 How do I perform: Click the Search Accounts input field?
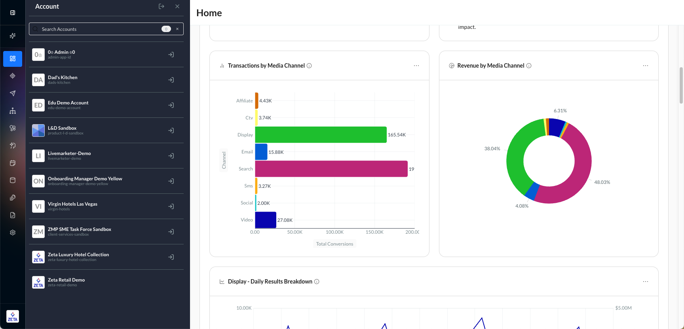coord(99,29)
